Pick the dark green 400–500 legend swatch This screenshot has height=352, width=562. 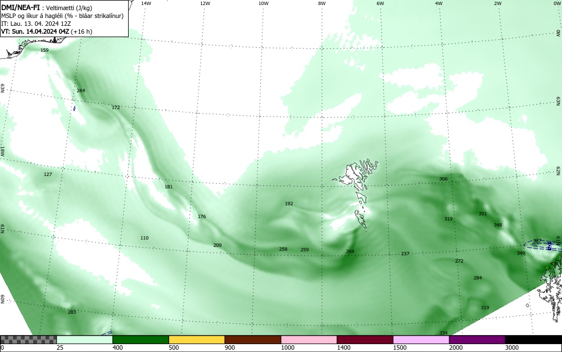(x=140, y=340)
